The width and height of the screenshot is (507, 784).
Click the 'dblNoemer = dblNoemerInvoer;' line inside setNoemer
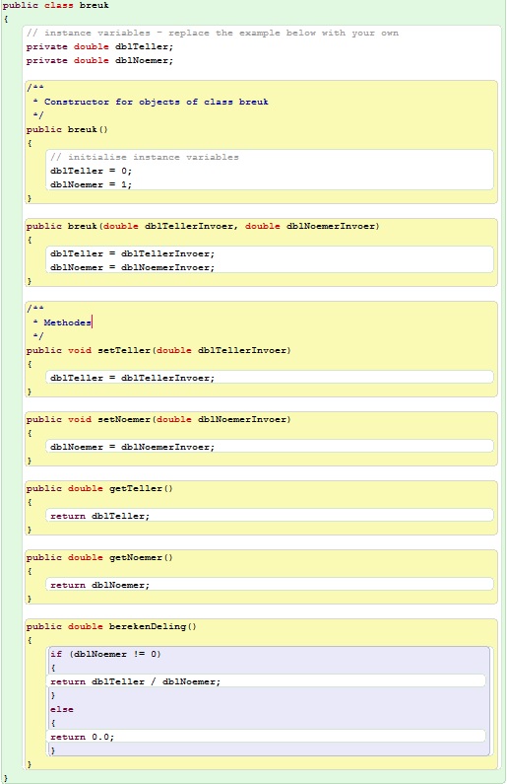coord(132,447)
